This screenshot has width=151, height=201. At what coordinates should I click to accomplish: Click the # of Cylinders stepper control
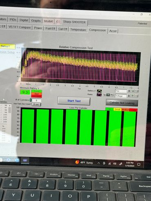31,100
